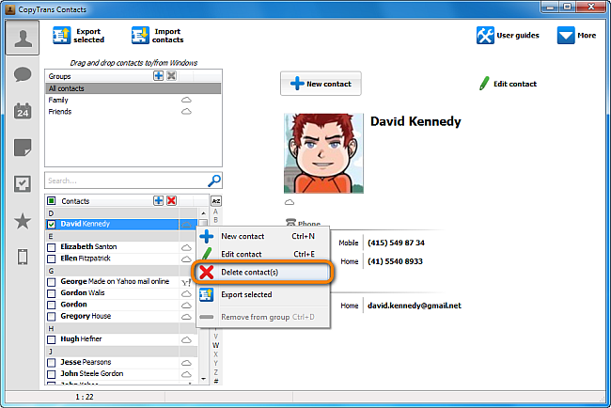
Task: Tick the Hugh Hefner checkbox
Action: (x=52, y=339)
